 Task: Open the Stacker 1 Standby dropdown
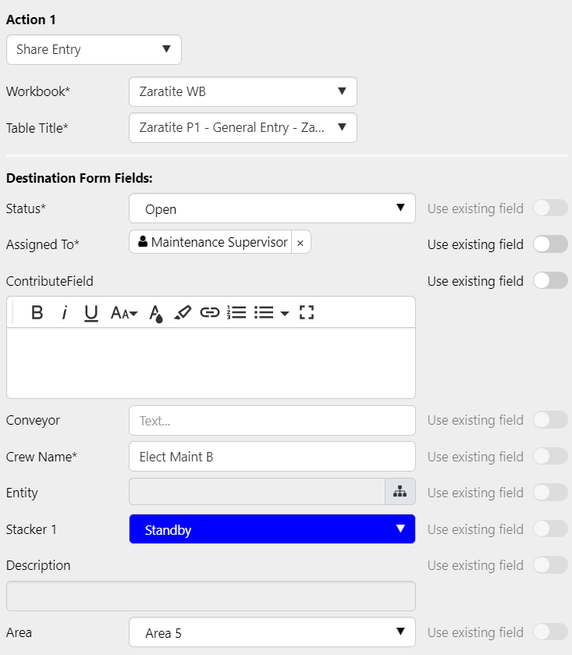272,529
